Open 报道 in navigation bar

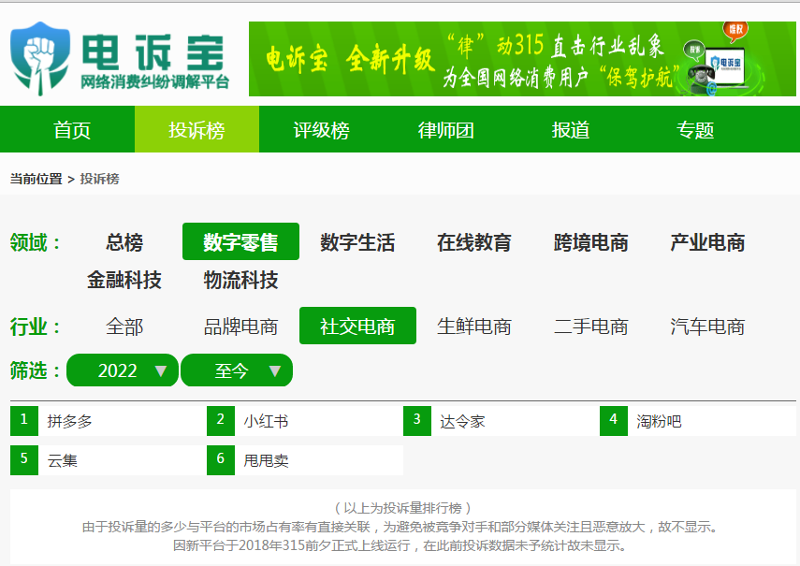[x=571, y=129]
